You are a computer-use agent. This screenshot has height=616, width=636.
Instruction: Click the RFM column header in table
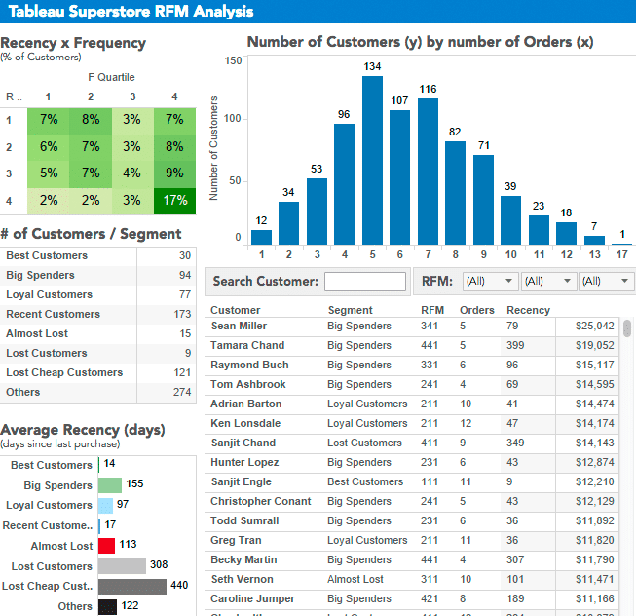pyautogui.click(x=432, y=310)
